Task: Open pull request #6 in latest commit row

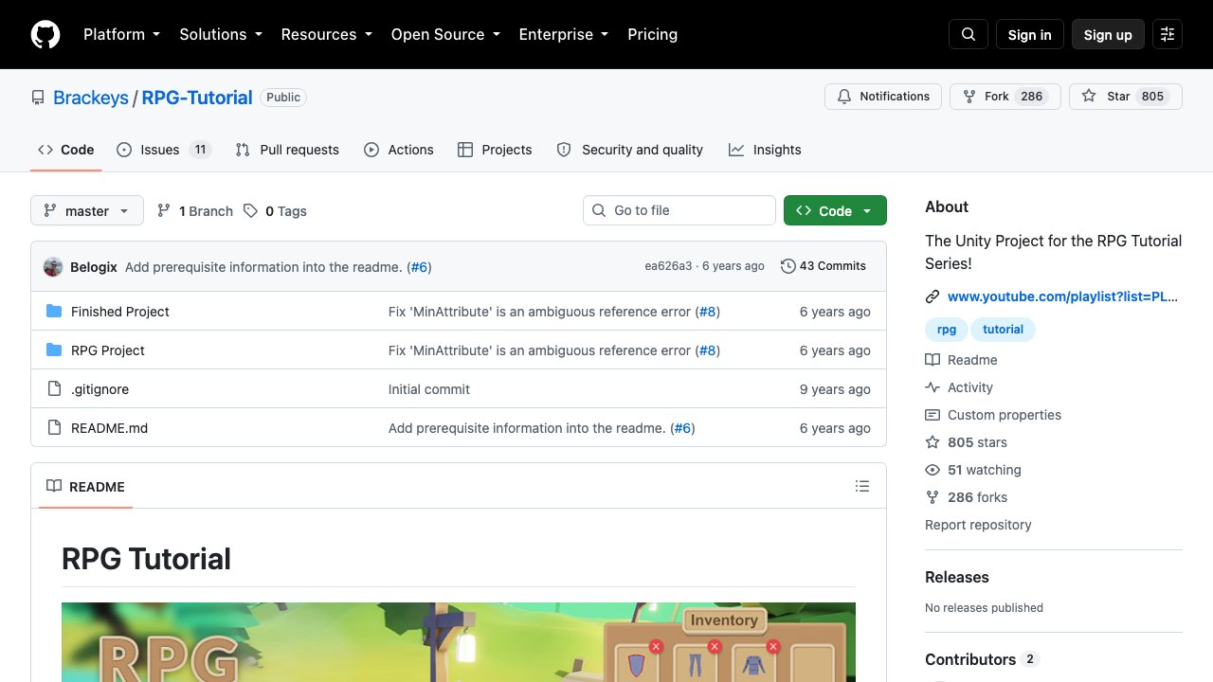Action: point(420,267)
